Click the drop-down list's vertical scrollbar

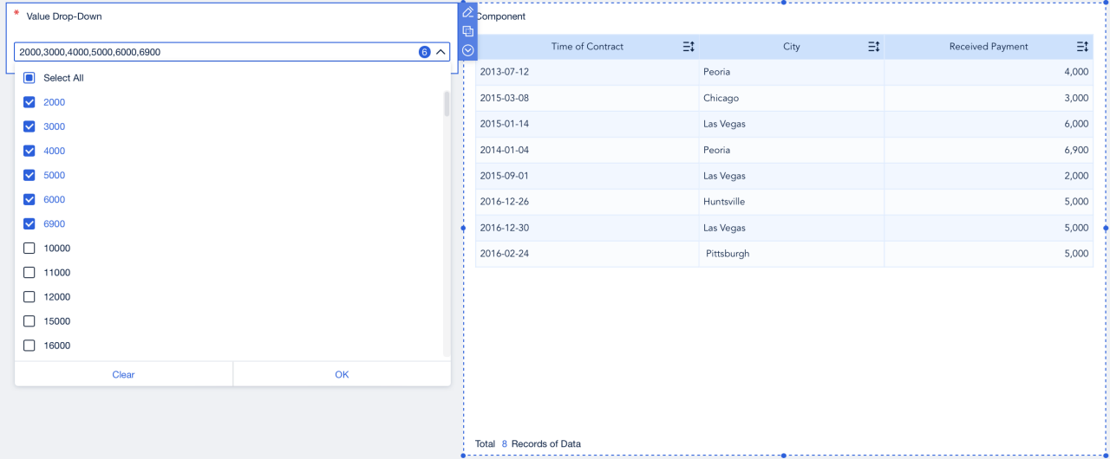pos(447,103)
